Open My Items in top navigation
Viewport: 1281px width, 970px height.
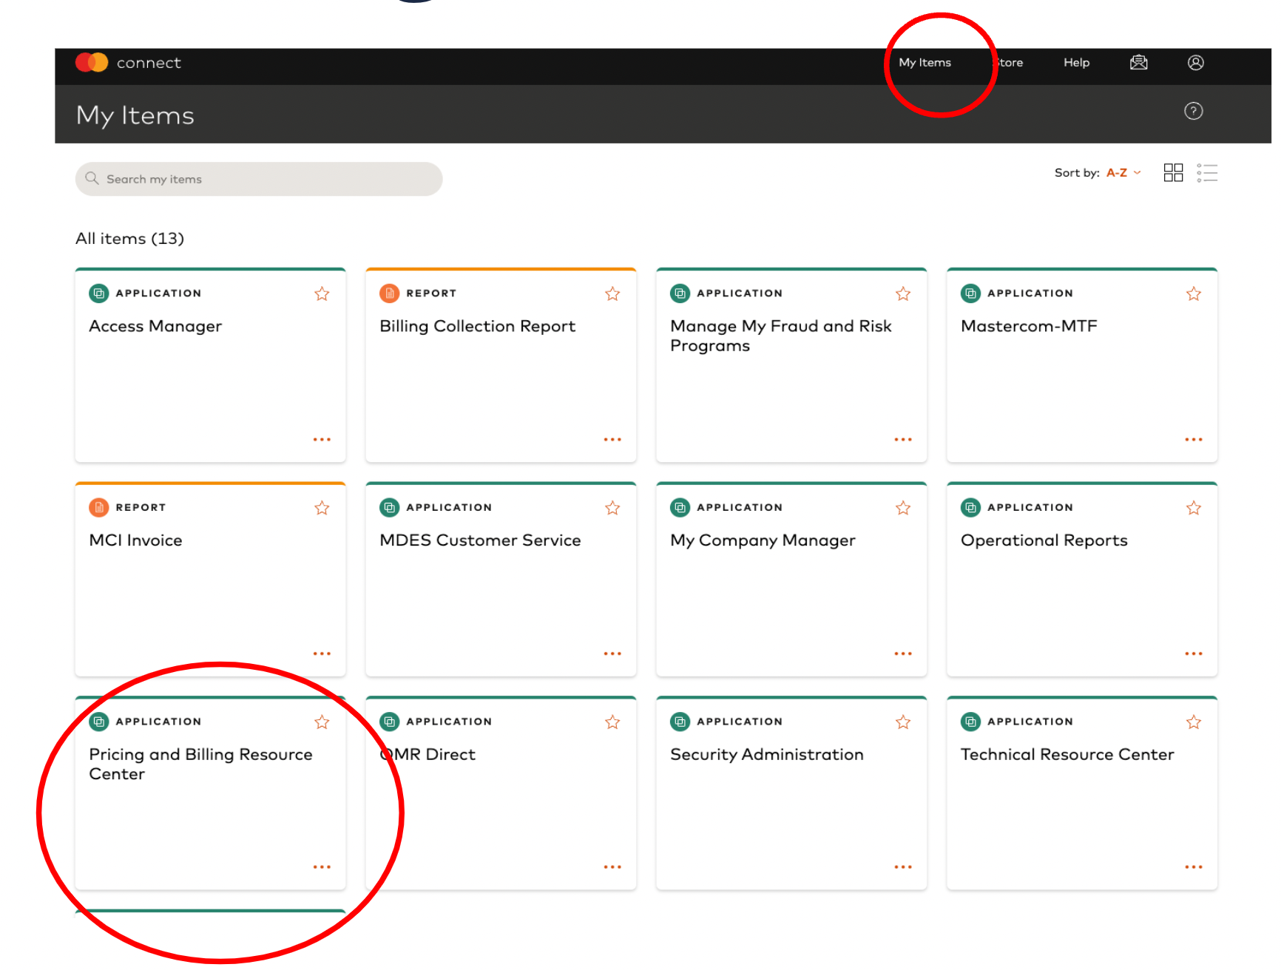pos(925,63)
